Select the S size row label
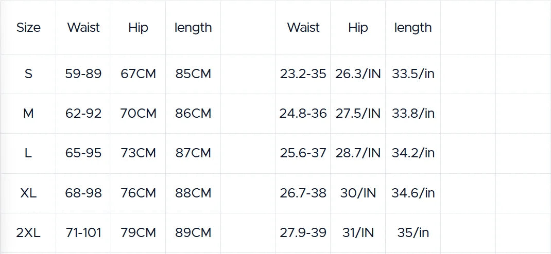The width and height of the screenshot is (551, 254). (x=28, y=74)
